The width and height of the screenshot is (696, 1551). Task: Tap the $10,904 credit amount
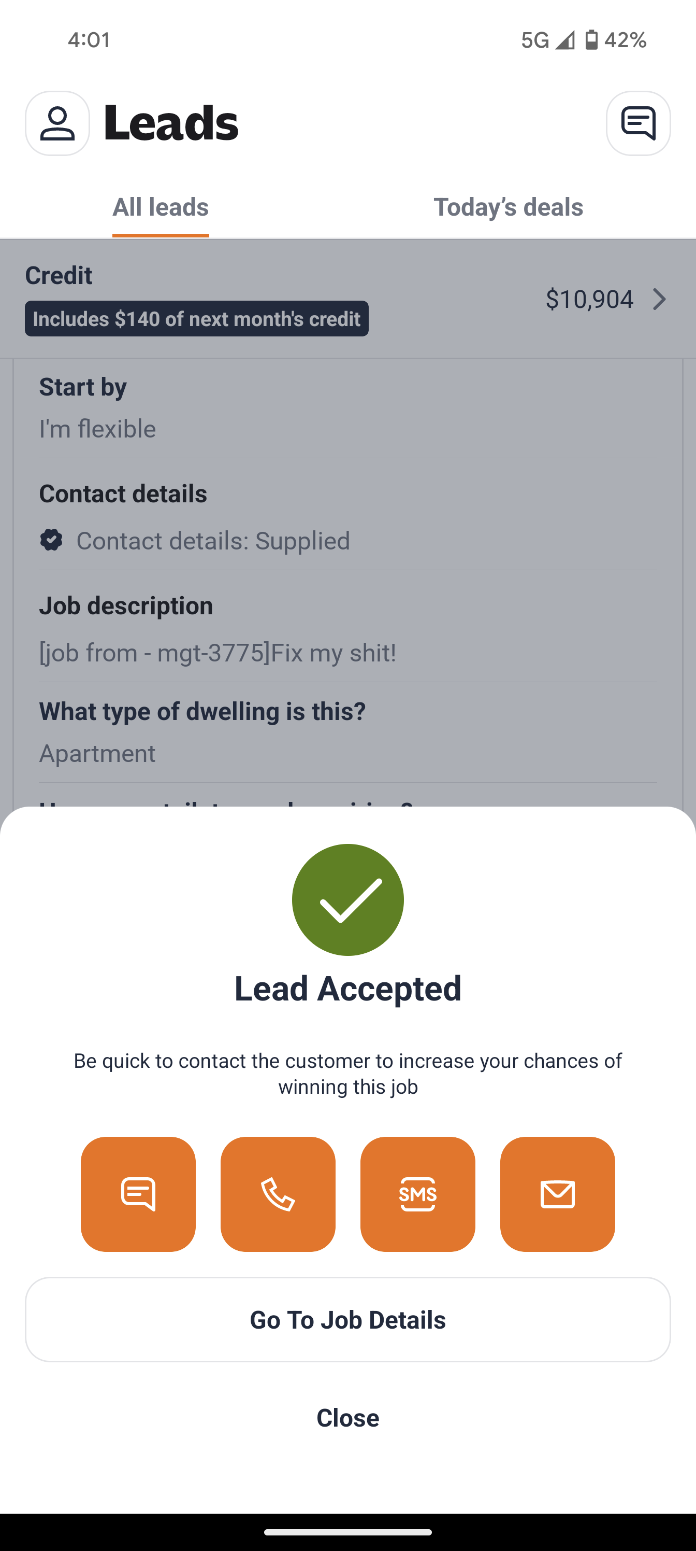click(x=589, y=299)
